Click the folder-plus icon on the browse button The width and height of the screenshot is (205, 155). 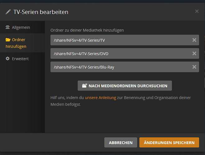[85, 86]
